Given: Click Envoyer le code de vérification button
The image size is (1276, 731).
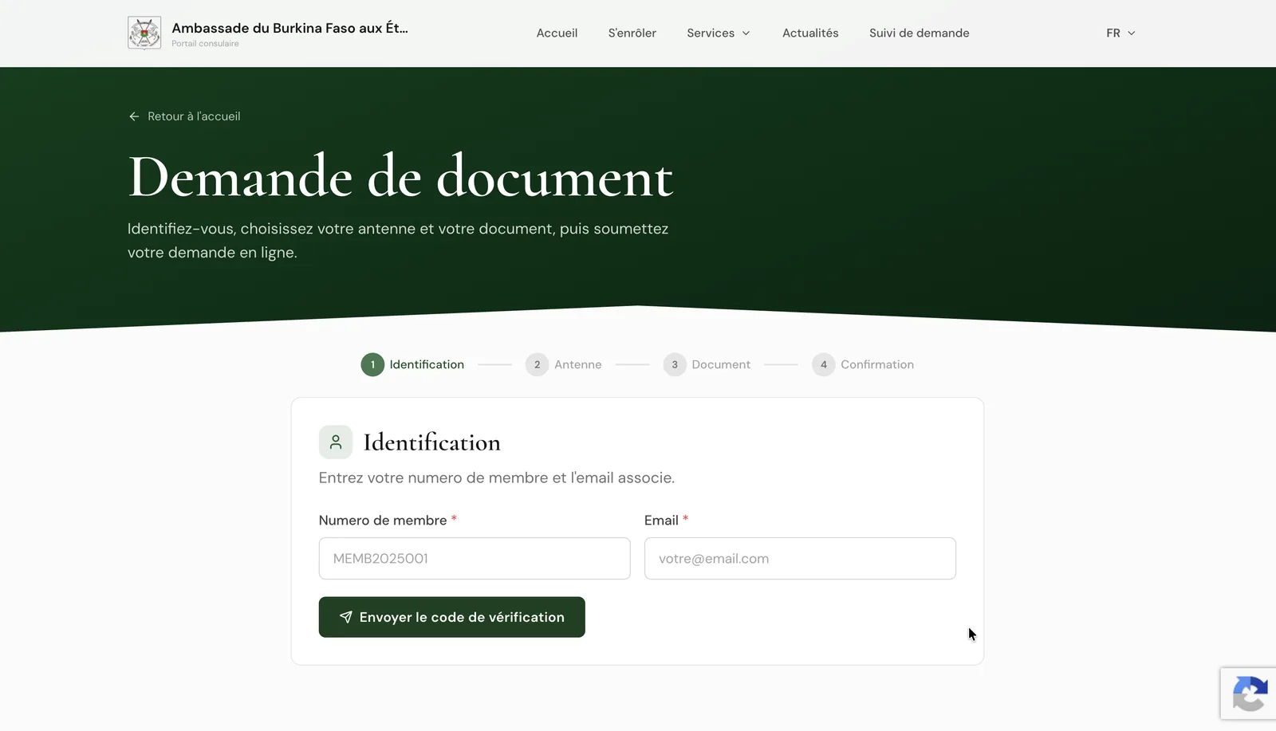Looking at the screenshot, I should tap(452, 617).
